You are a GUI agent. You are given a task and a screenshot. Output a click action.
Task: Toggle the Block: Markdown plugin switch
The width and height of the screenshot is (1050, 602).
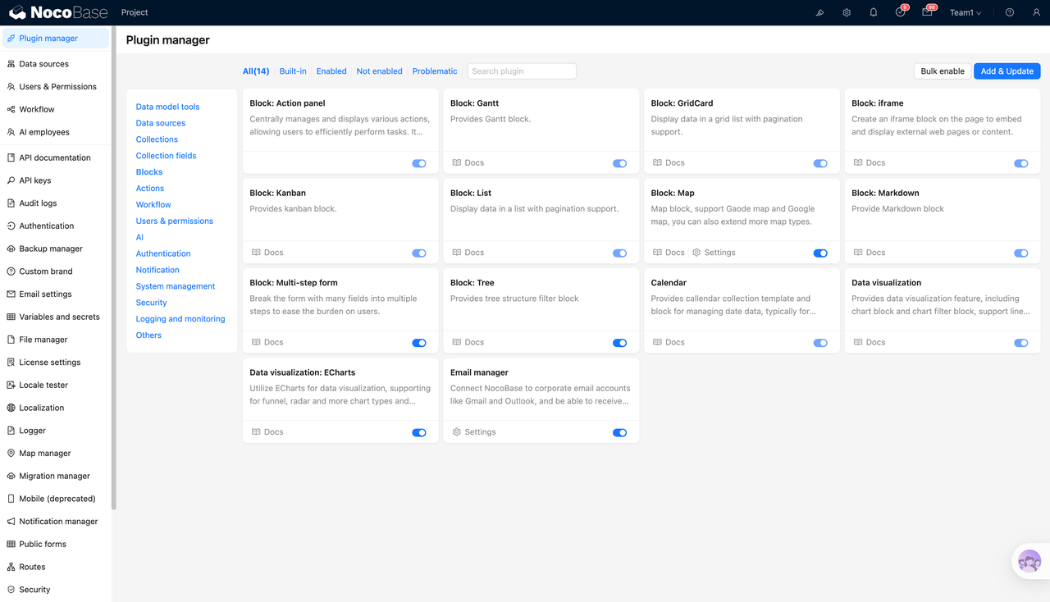1021,253
